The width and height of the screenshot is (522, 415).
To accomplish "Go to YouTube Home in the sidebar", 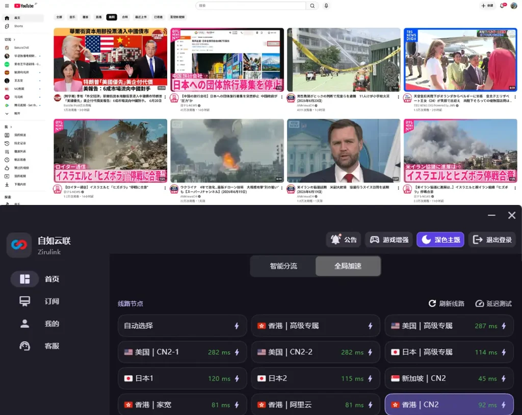I will [x=23, y=18].
